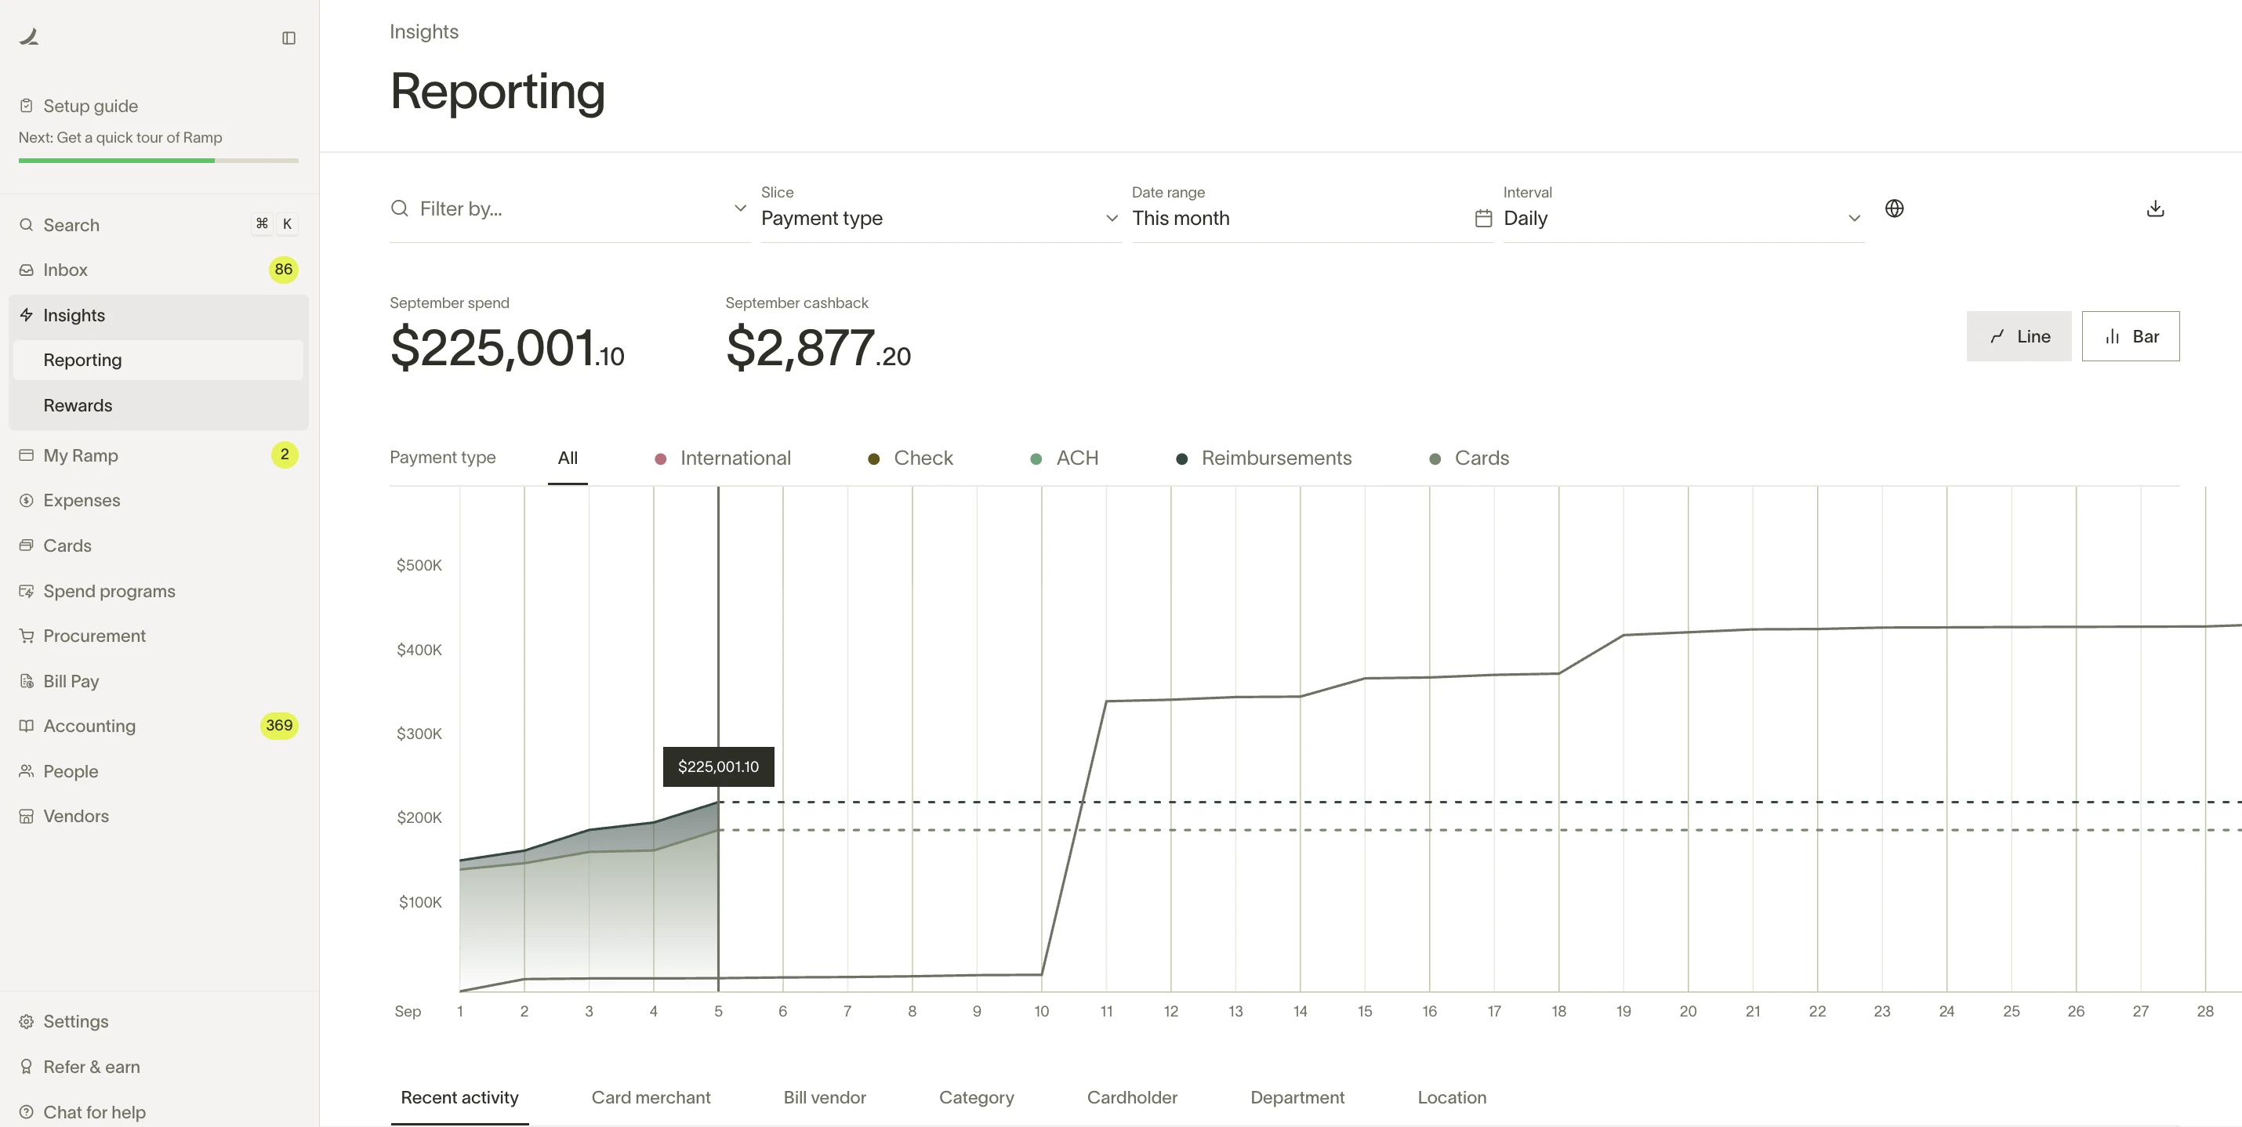Screen dimensions: 2242x1127
Task: Open the Setup guide link
Action: [x=90, y=106]
